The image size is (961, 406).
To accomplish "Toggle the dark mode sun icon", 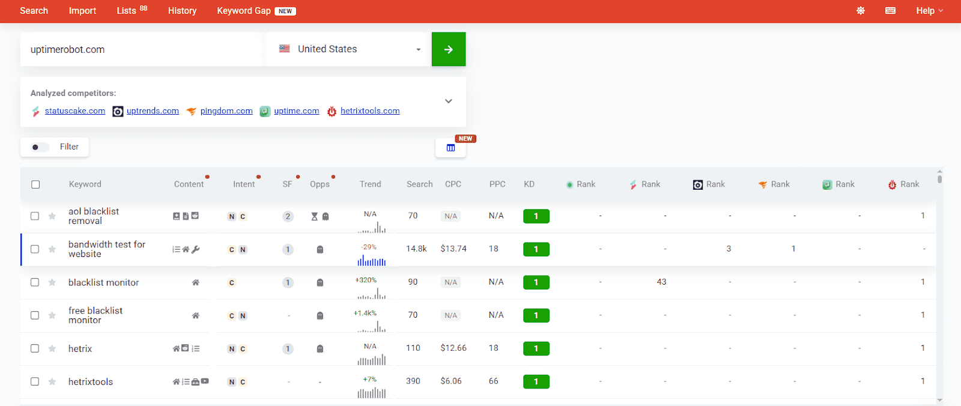I will [x=861, y=11].
